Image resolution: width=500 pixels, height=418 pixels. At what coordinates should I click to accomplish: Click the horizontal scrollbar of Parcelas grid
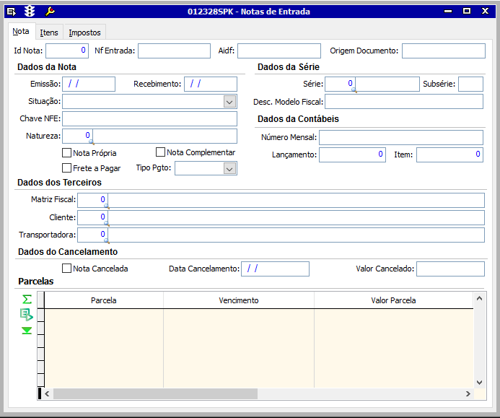click(x=155, y=394)
